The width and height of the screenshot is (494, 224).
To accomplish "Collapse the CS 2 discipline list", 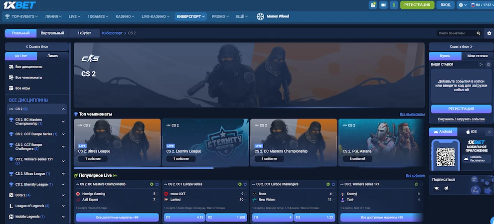I will 63,109.
